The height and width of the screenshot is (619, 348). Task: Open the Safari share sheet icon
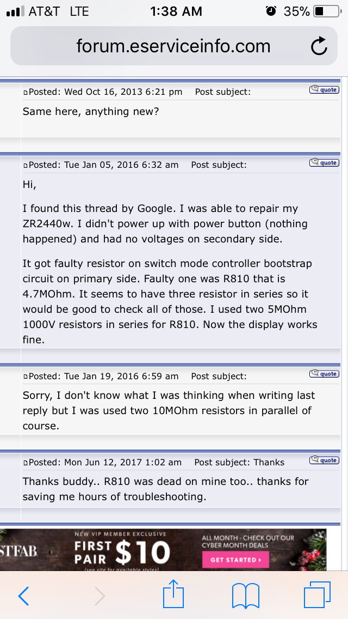tap(174, 594)
